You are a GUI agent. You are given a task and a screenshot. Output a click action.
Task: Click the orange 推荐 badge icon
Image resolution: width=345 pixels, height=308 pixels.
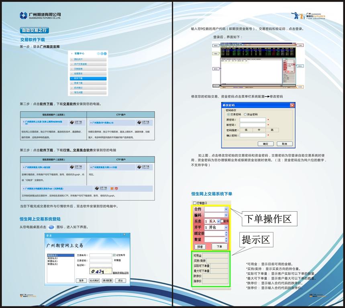tap(114, 188)
